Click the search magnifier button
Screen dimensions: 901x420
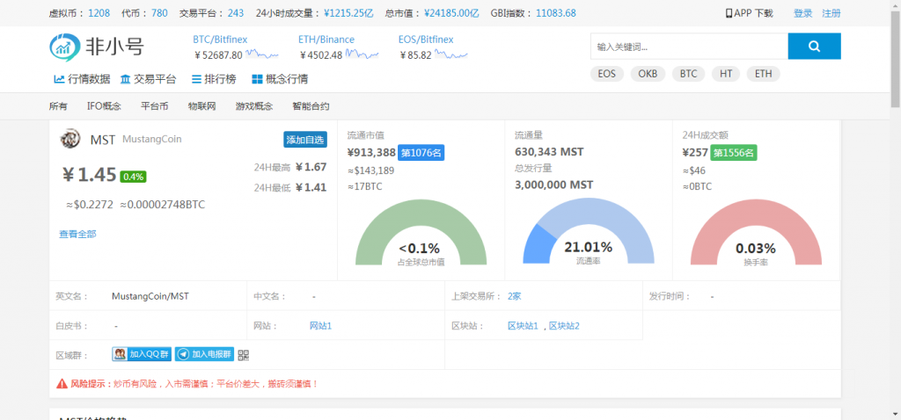point(814,47)
